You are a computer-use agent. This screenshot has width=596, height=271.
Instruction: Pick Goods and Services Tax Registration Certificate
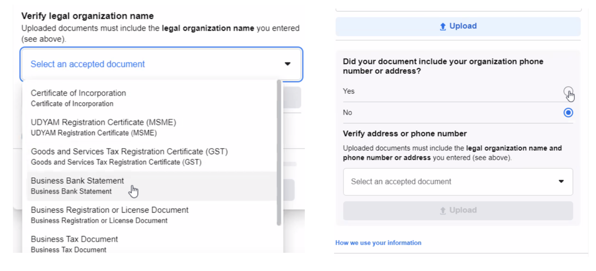129,156
